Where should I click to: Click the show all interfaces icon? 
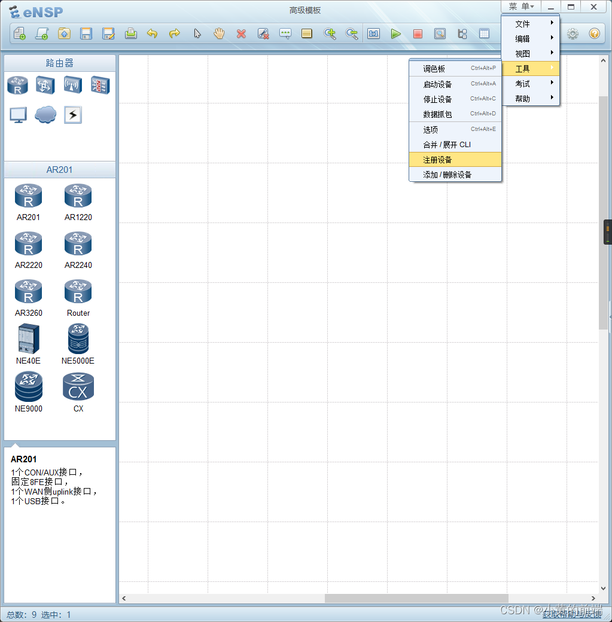tap(462, 33)
